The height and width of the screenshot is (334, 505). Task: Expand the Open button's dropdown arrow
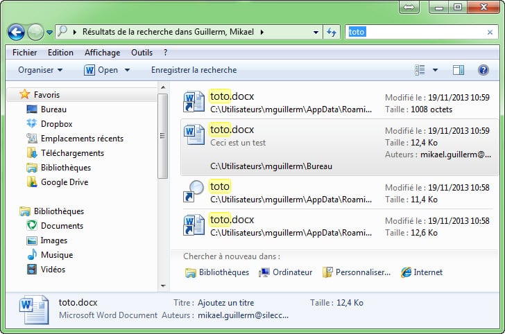pyautogui.click(x=127, y=70)
